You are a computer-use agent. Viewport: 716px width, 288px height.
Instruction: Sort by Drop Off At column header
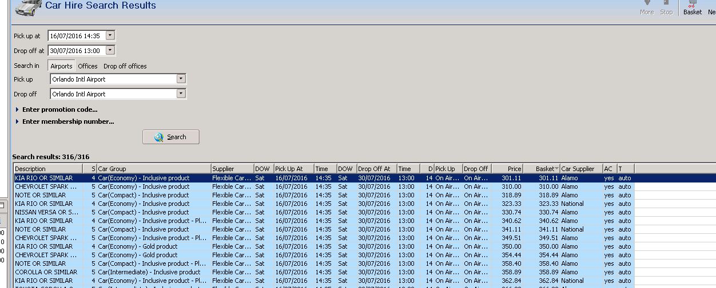click(376, 169)
